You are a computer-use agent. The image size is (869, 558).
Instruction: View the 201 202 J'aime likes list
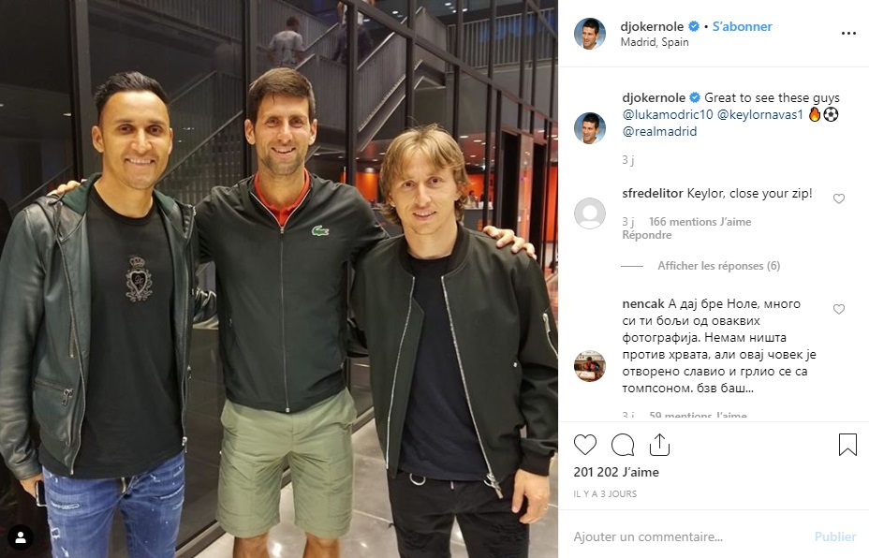tap(616, 472)
